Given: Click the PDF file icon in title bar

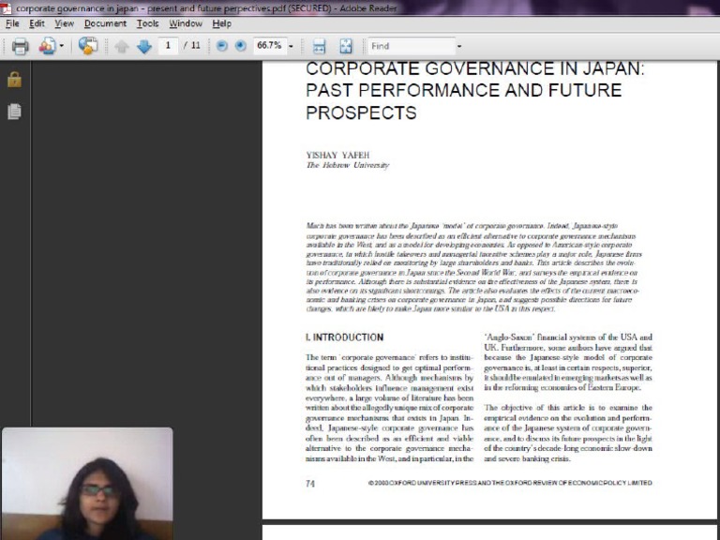Looking at the screenshot, I should coord(6,7).
